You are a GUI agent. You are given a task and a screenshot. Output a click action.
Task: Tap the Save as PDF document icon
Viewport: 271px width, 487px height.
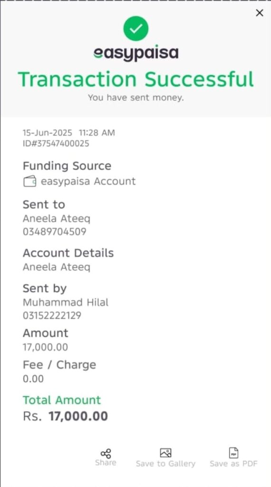click(233, 453)
